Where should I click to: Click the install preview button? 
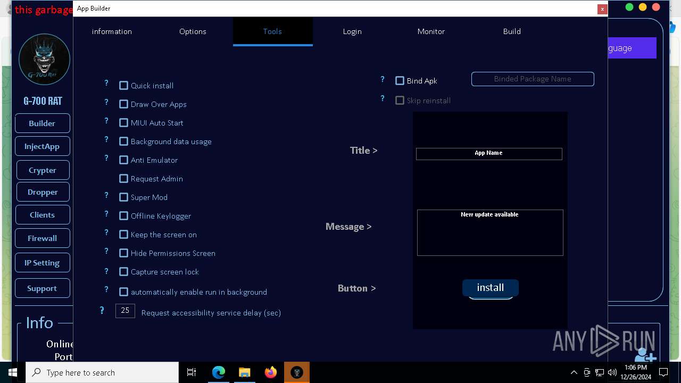(x=491, y=288)
